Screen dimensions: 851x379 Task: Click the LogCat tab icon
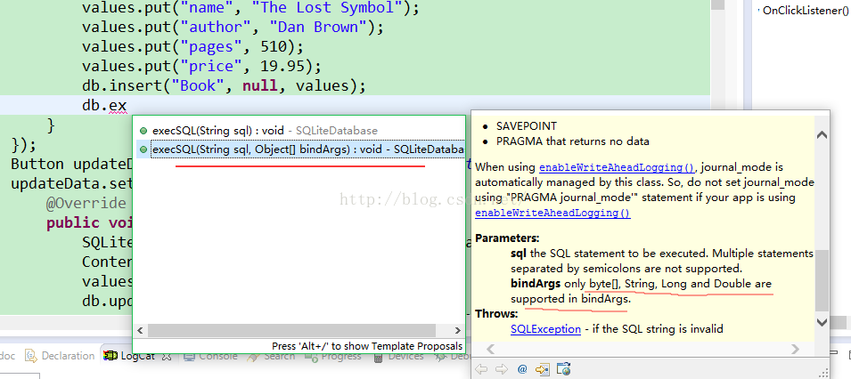click(x=110, y=356)
